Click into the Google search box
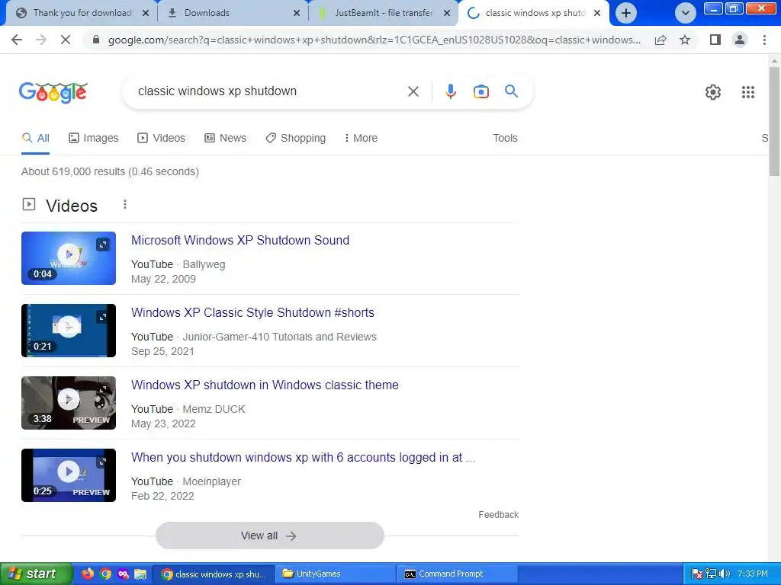 [x=269, y=91]
